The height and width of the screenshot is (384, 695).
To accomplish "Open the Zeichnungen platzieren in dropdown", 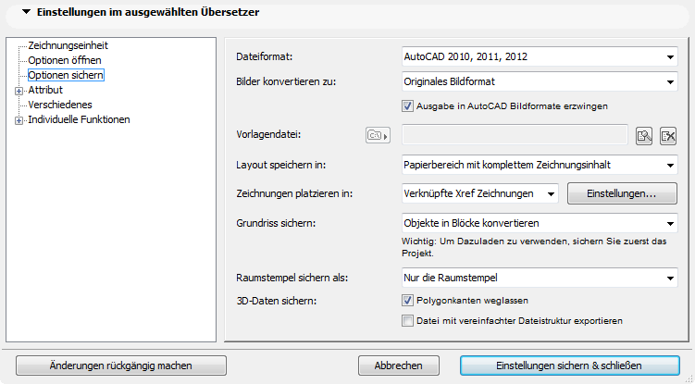I will pyautogui.click(x=480, y=193).
